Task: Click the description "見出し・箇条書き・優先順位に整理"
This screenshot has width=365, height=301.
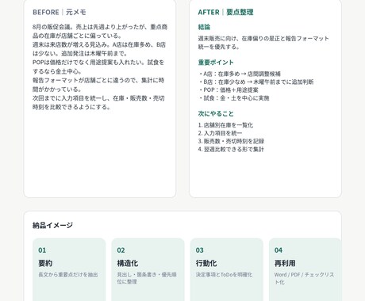Action: tap(147, 278)
